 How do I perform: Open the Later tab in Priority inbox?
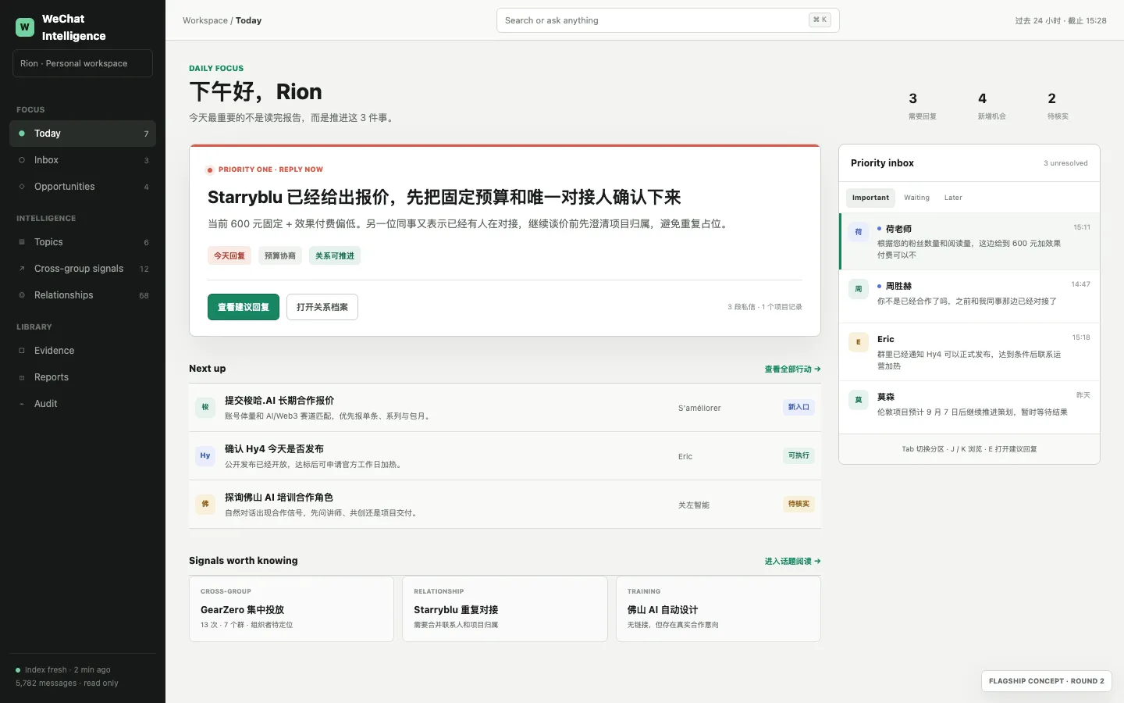pos(953,198)
